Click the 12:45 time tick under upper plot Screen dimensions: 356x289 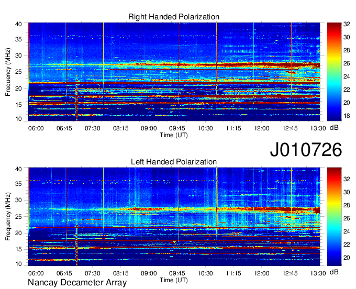tap(290, 128)
